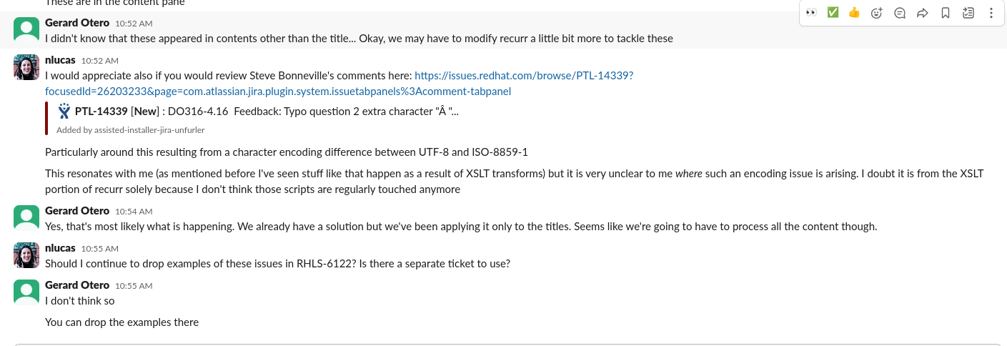This screenshot has height=346, width=1007.
Task: Click Gerard Otero's name at 10:52 AM
Action: [77, 23]
